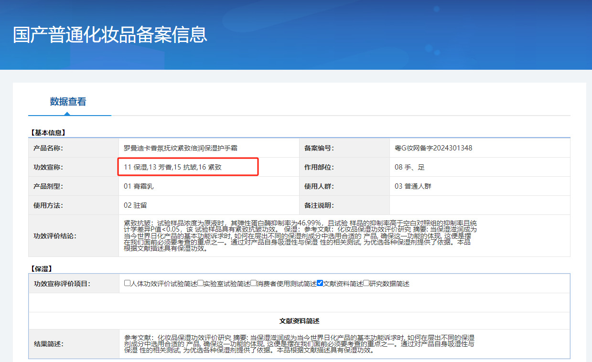The height and width of the screenshot is (362, 592).
Task: Click the empty 备注说明 value cell
Action: click(x=479, y=205)
